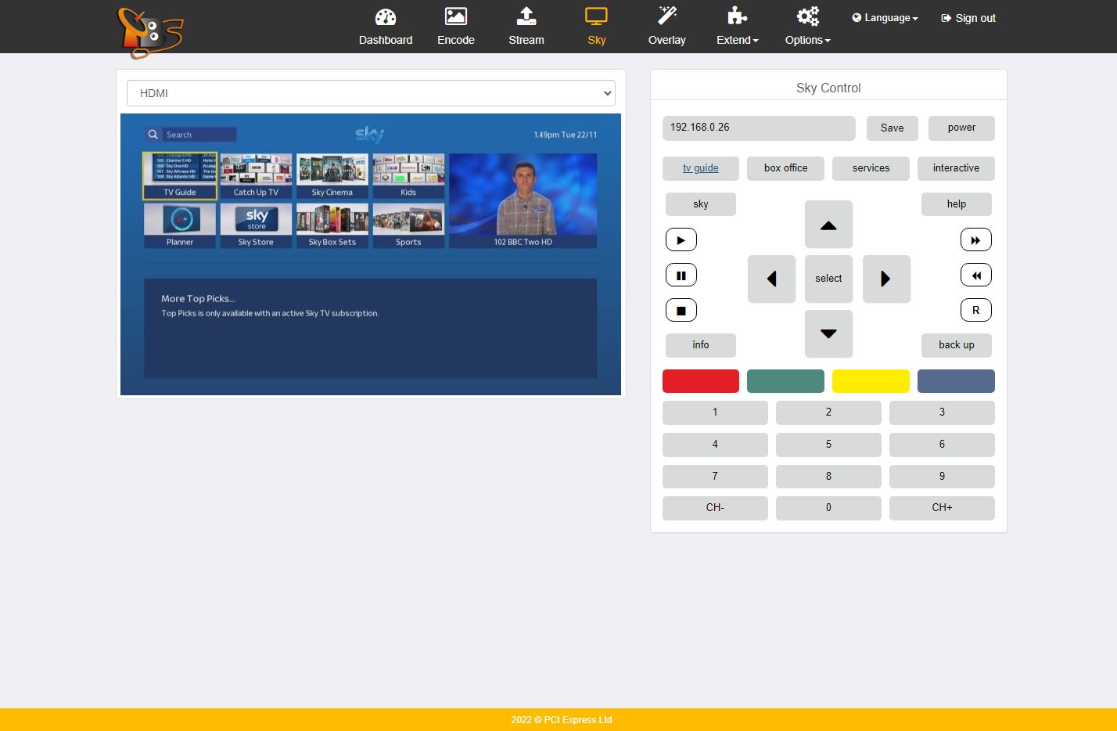Click the services button
This screenshot has width=1117, height=731.
[871, 168]
